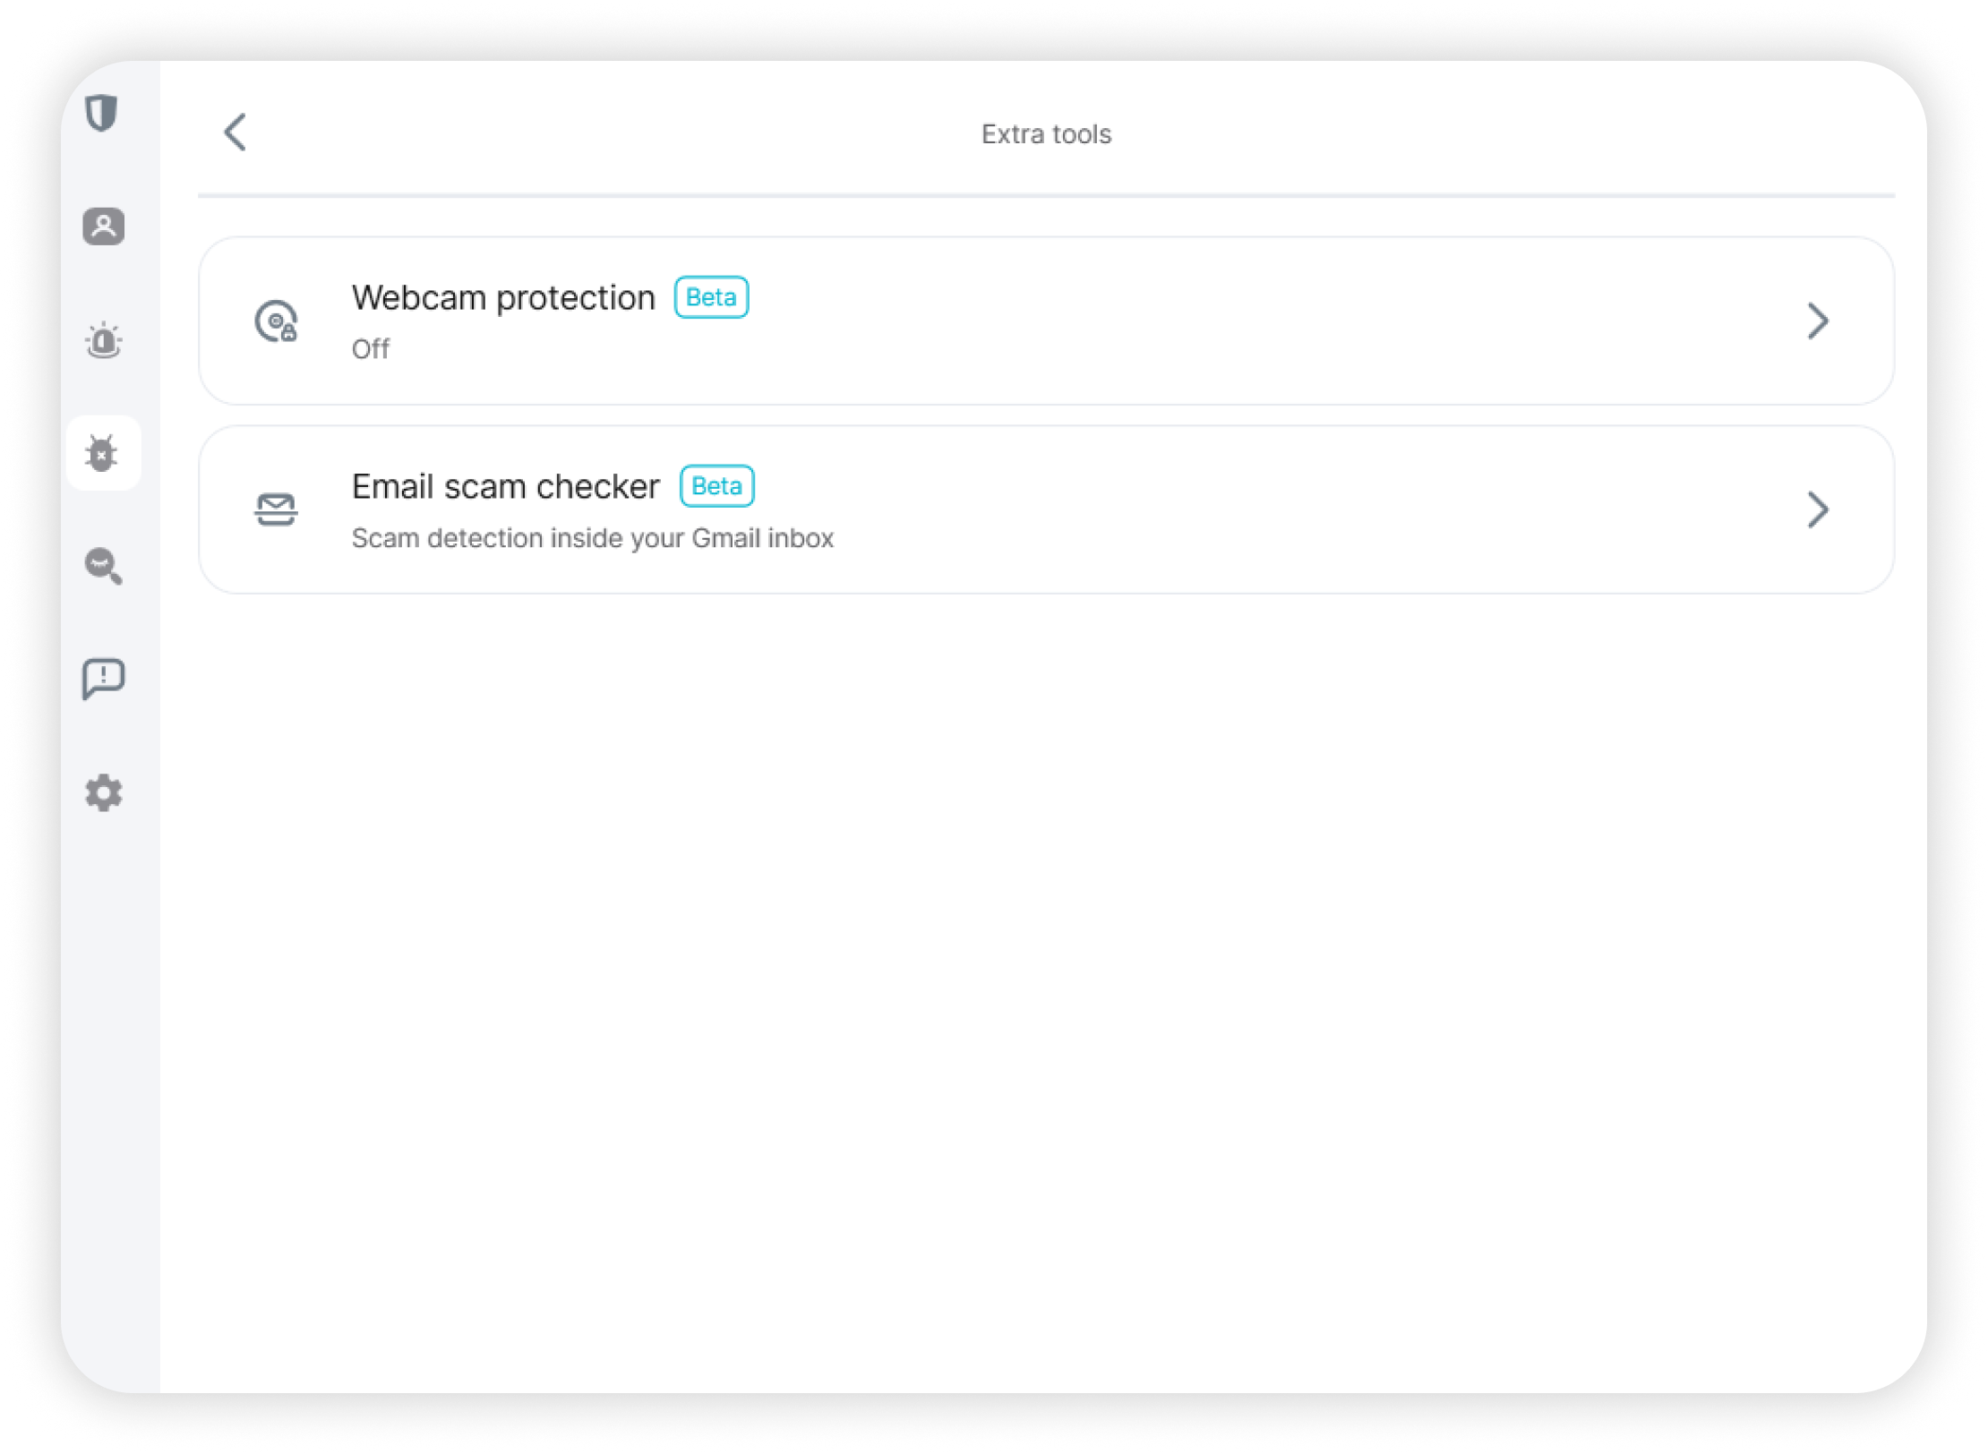Click the Webcam protection Off status

[371, 349]
